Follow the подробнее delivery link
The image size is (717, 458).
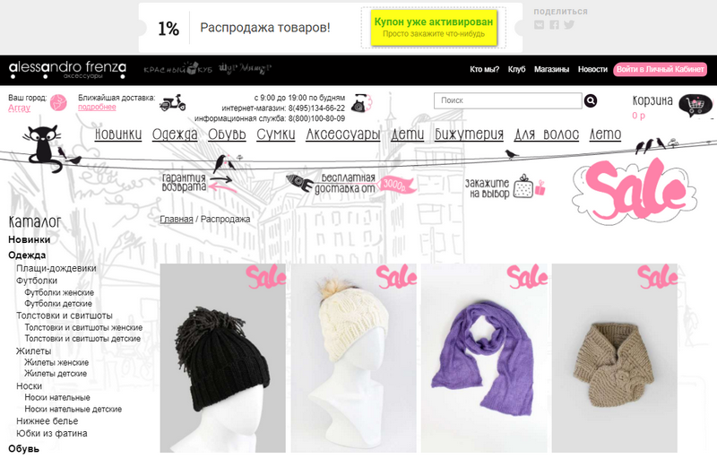click(97, 107)
